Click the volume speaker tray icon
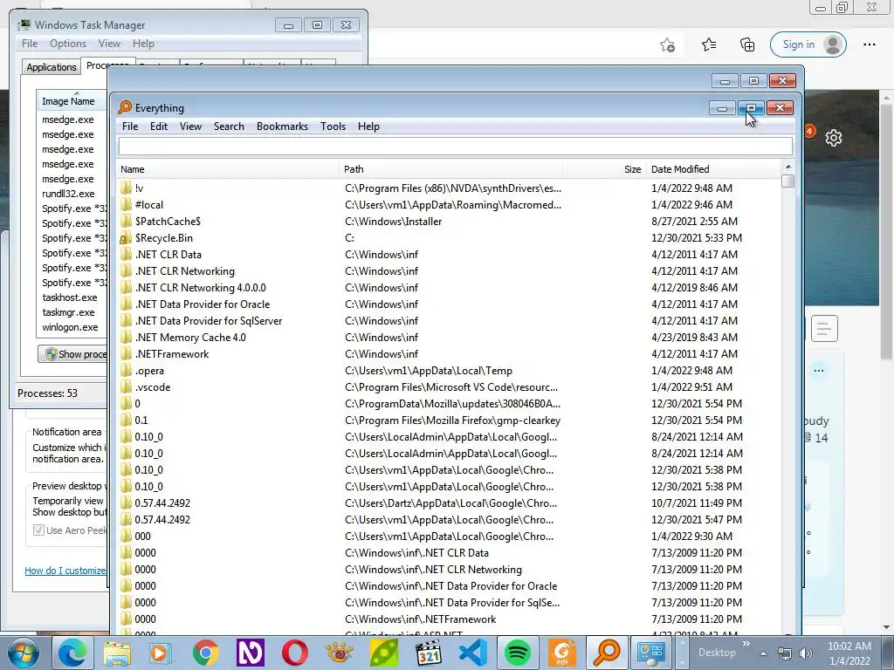This screenshot has height=670, width=894. [806, 653]
